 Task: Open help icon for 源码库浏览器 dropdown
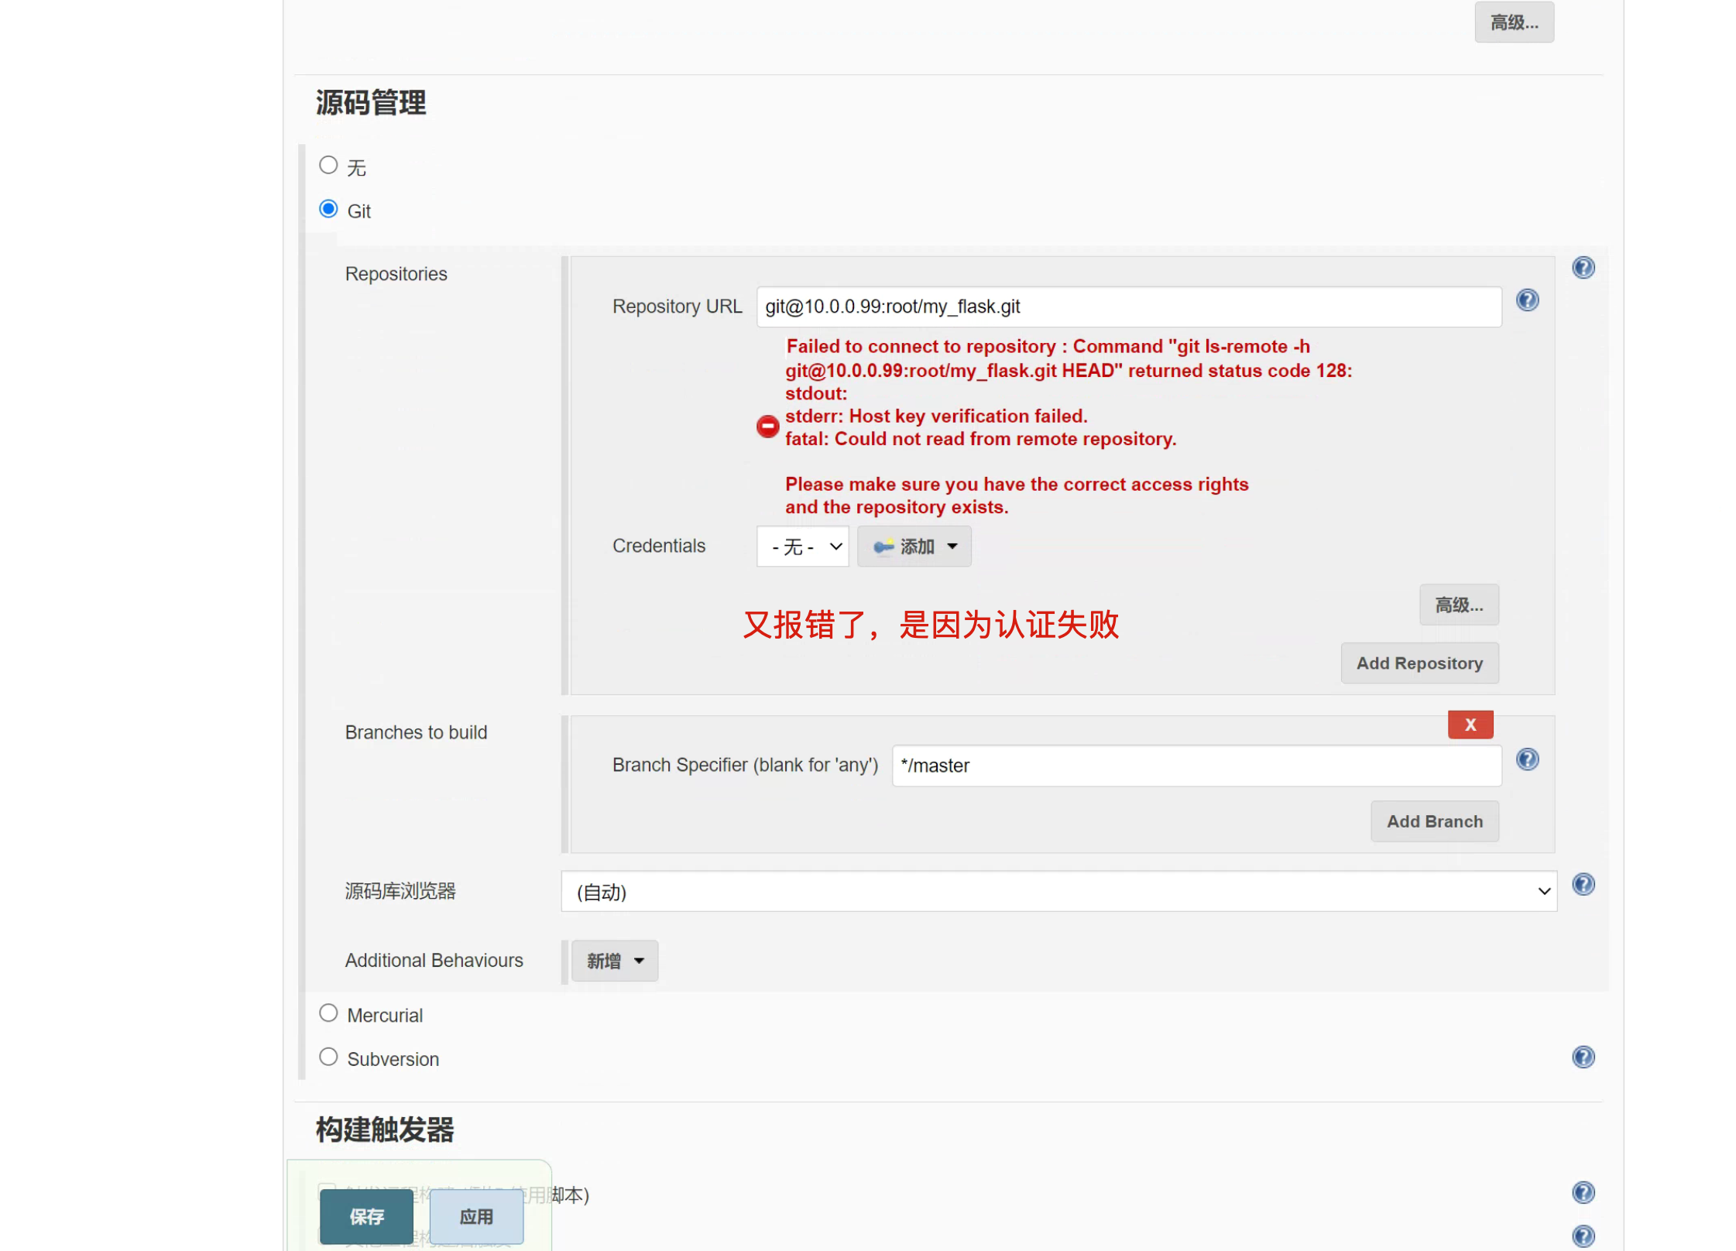tap(1583, 884)
